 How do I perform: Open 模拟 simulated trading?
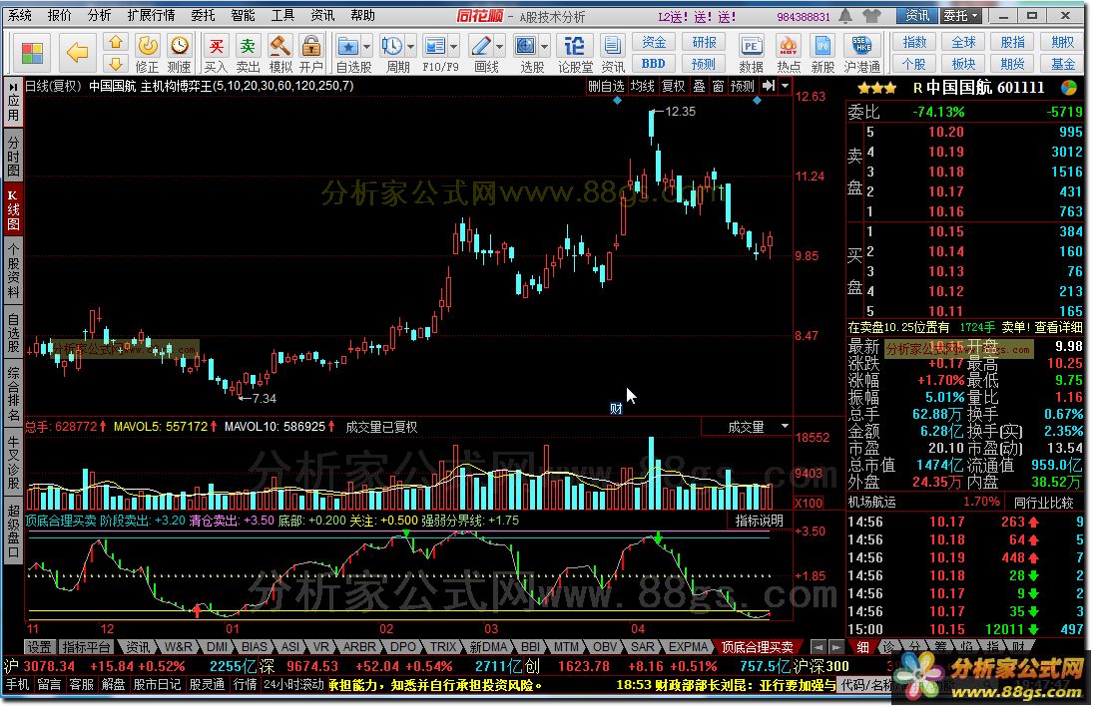280,54
